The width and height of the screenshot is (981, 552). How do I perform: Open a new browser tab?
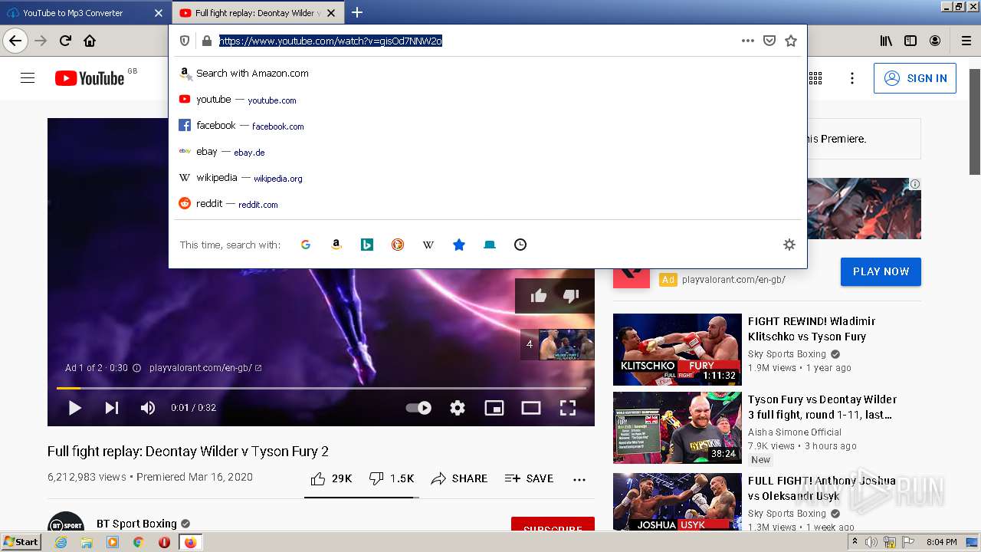[x=357, y=12]
